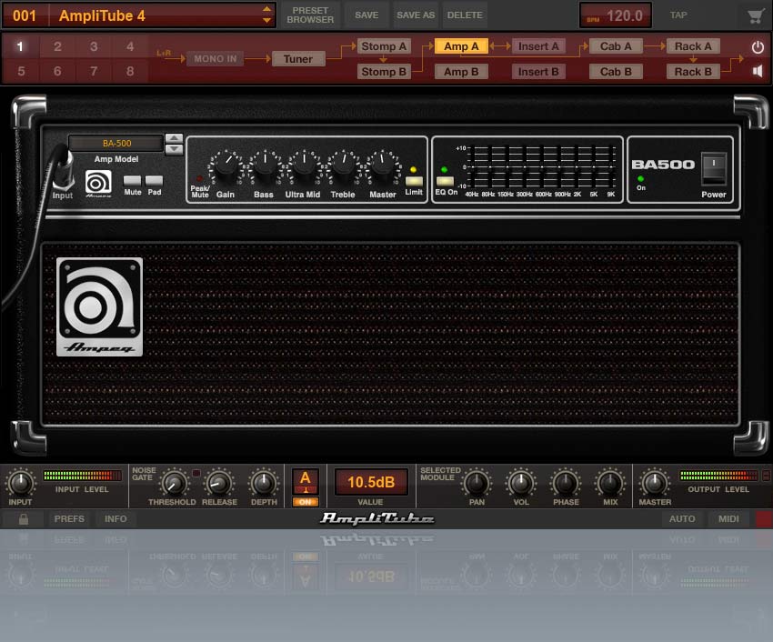Select the Stomp A module
Viewport: 773px width, 642px height.
[x=384, y=46]
